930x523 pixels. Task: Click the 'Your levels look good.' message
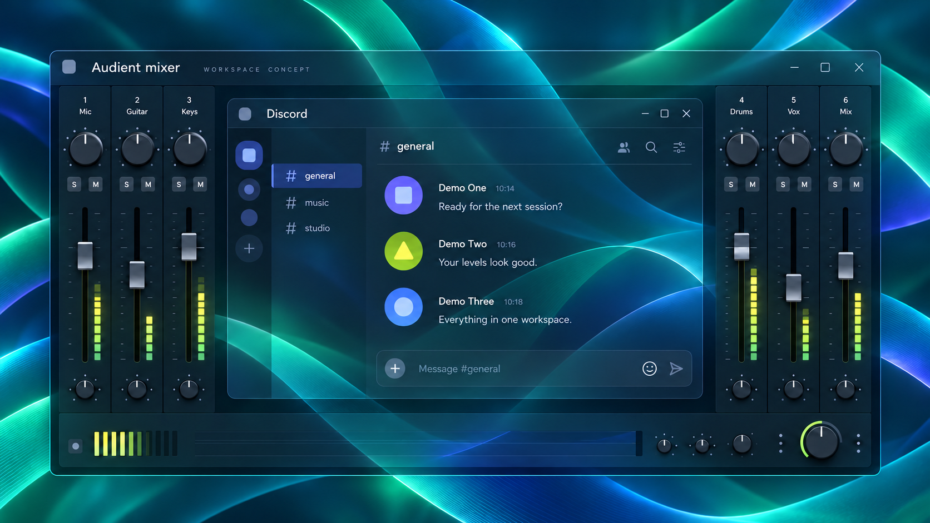[x=488, y=262]
